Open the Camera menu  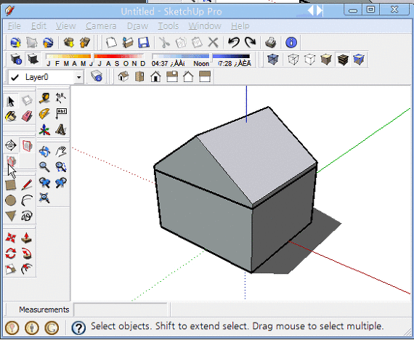pyautogui.click(x=101, y=26)
